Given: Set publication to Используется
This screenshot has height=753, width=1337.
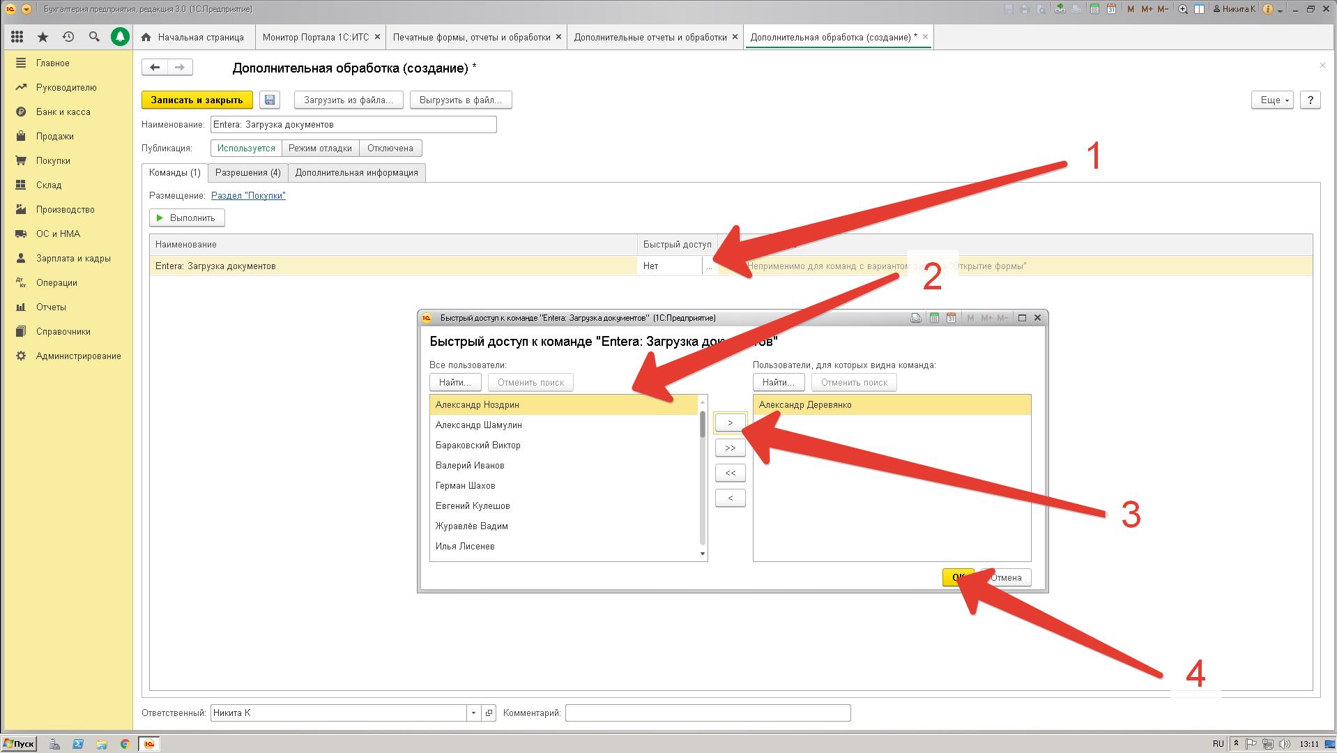Looking at the screenshot, I should [246, 148].
